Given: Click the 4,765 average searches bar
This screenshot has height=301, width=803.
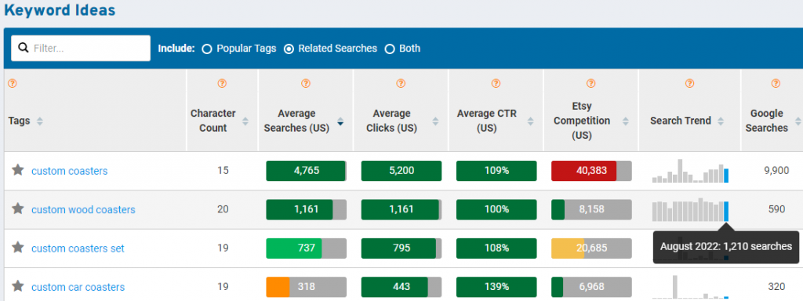Looking at the screenshot, I should coord(307,171).
